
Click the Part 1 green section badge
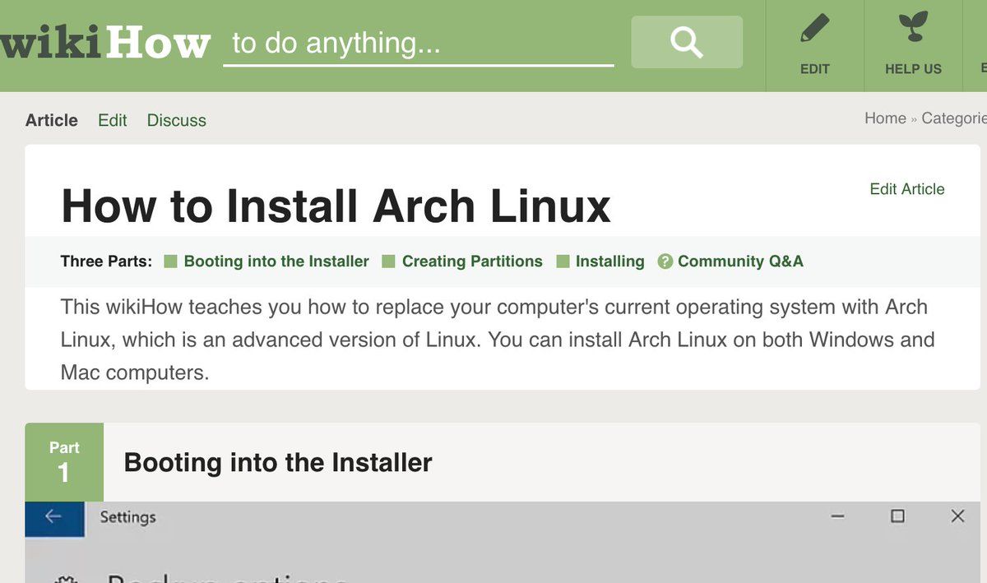coord(64,462)
